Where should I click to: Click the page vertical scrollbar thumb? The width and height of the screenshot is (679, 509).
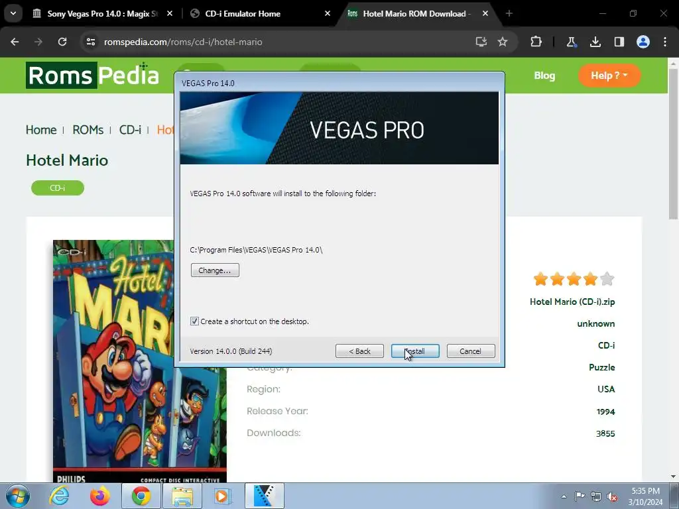[673, 143]
